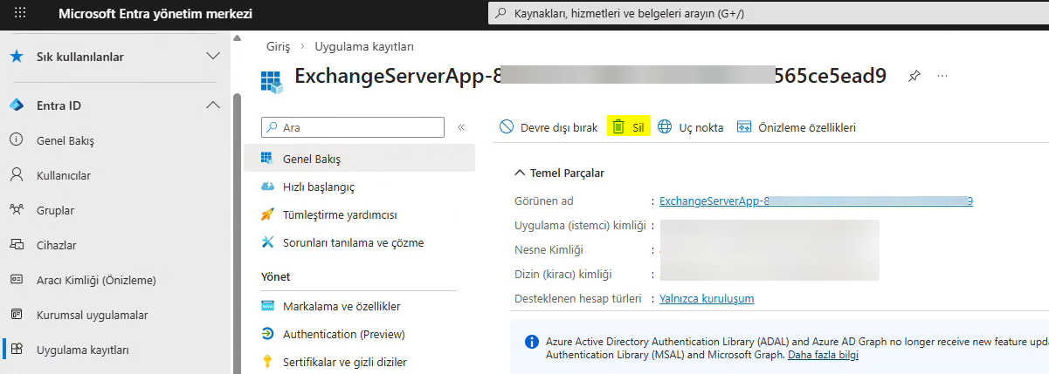Collapse the Temel Parçalar section

point(521,173)
